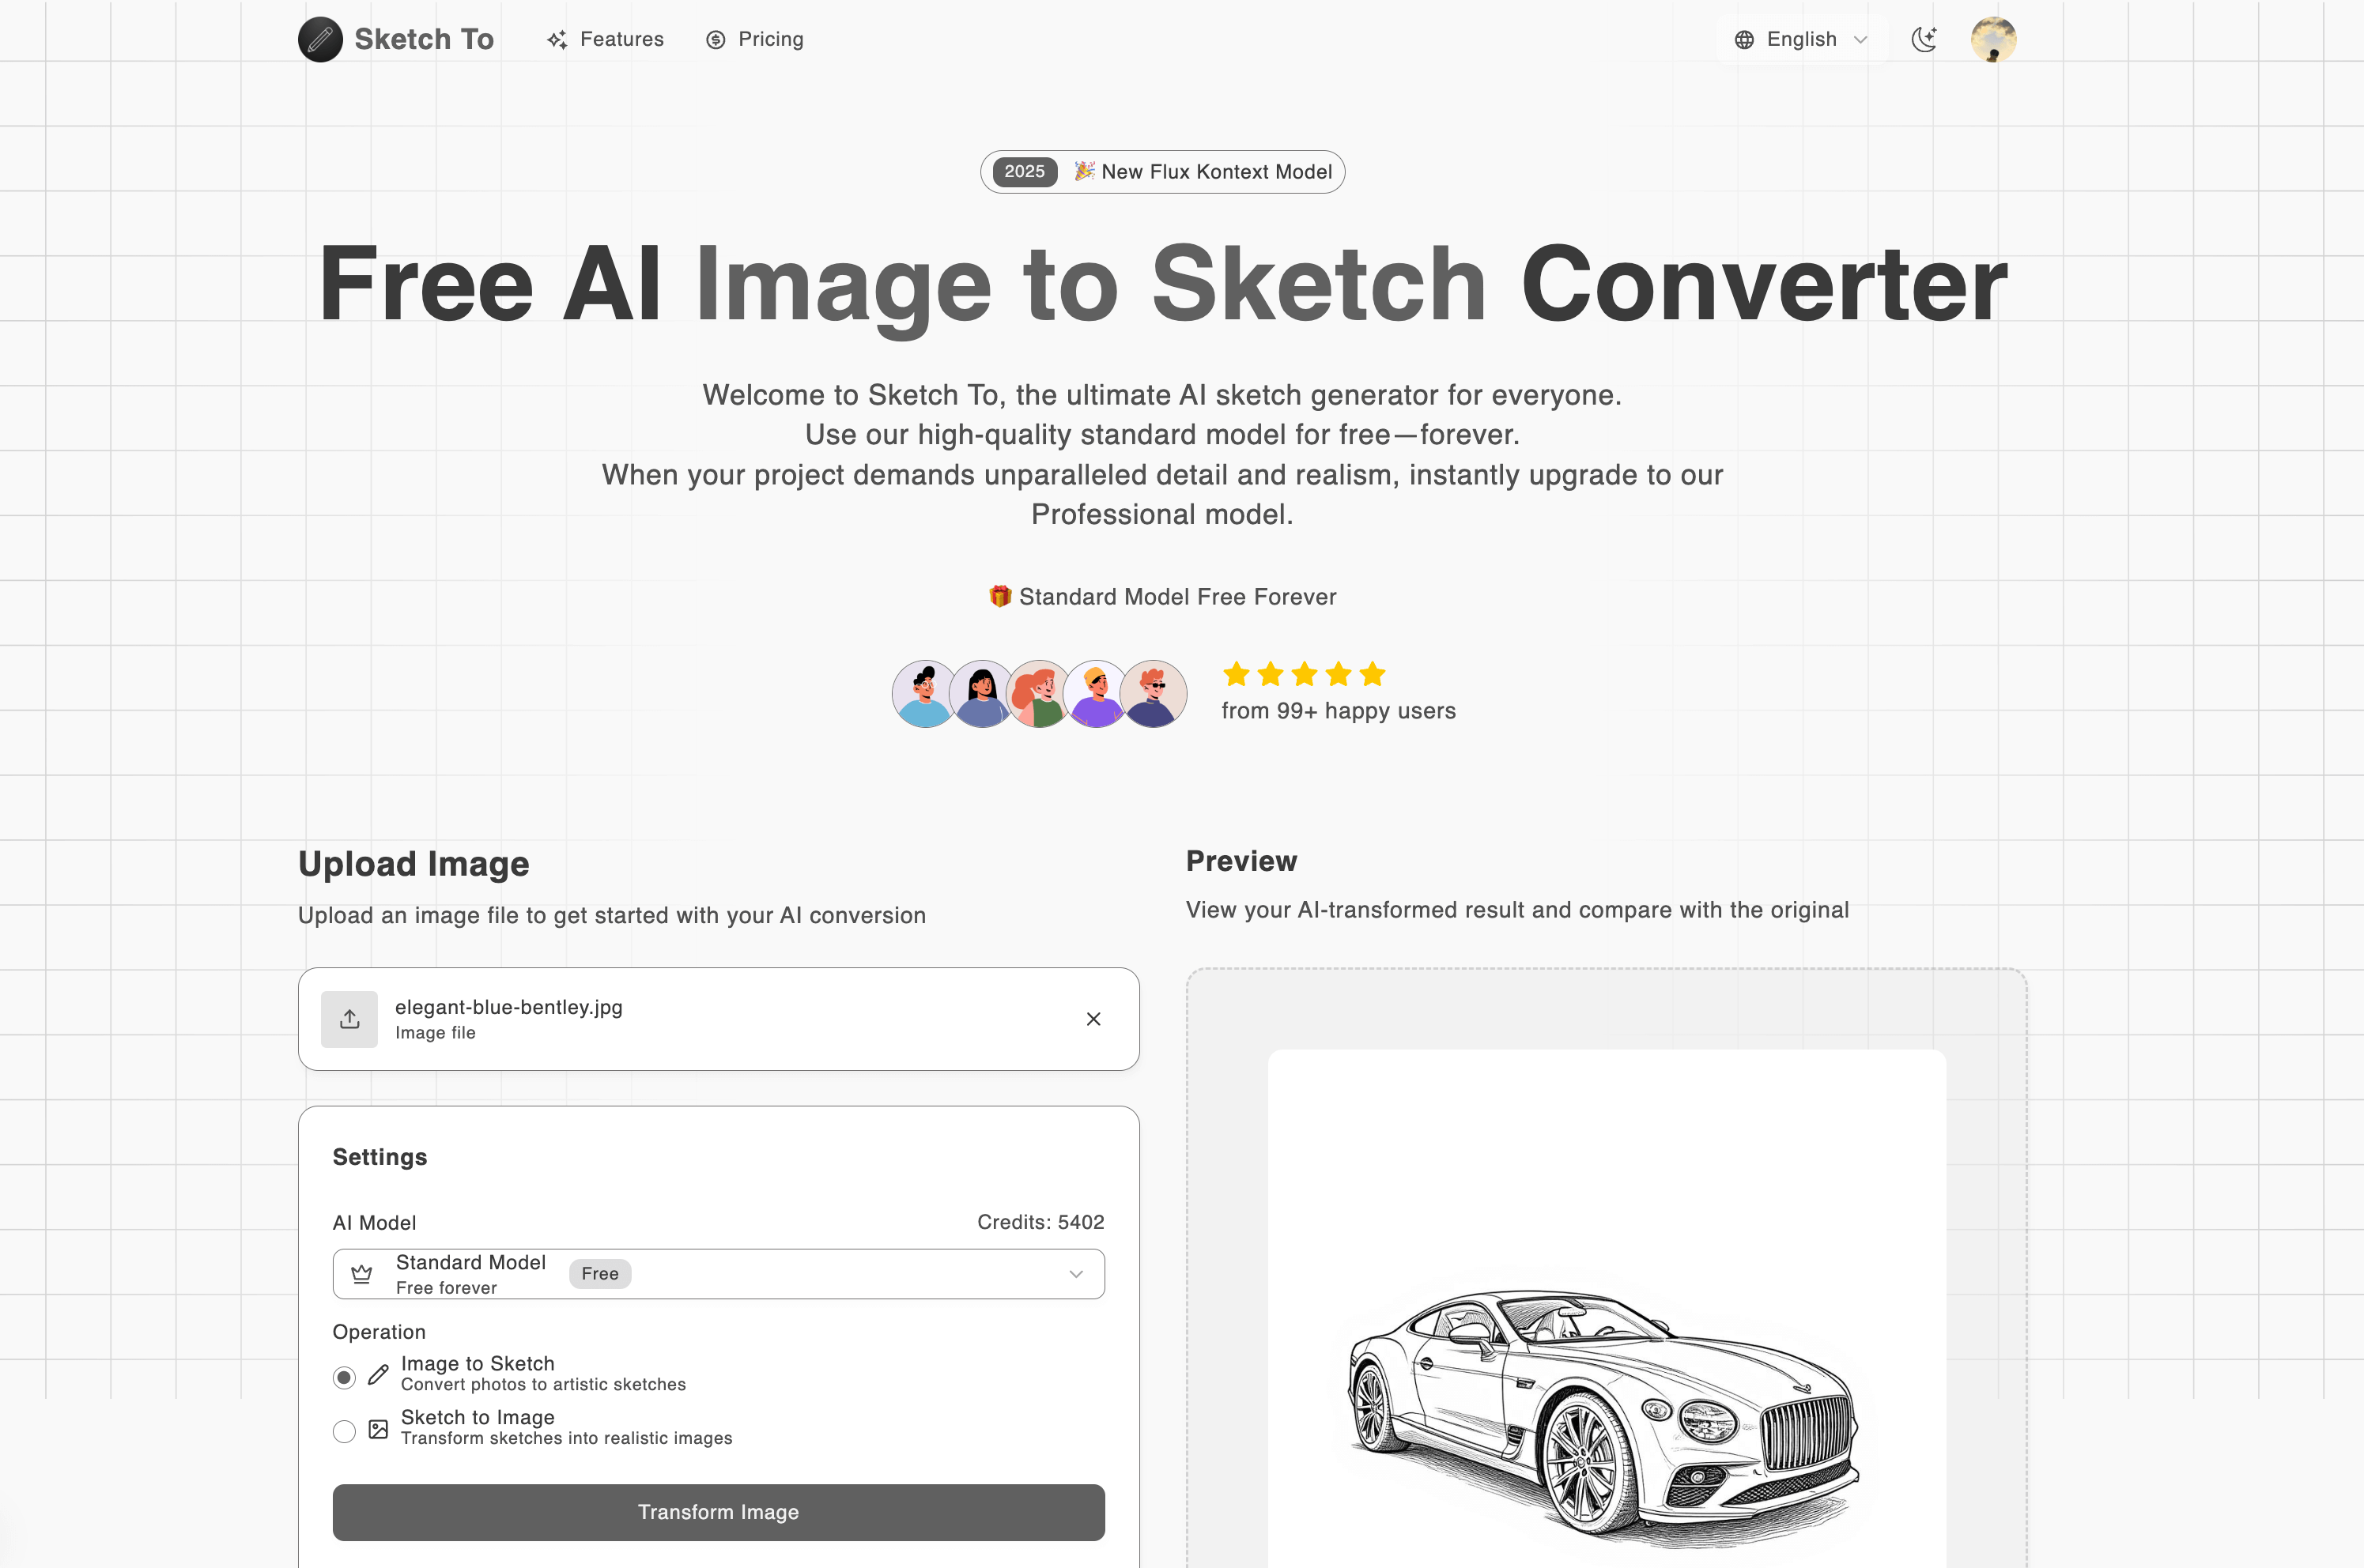Click the Sketch To pencil logo
Viewport: 2364px width, 1568px height.
(320, 39)
